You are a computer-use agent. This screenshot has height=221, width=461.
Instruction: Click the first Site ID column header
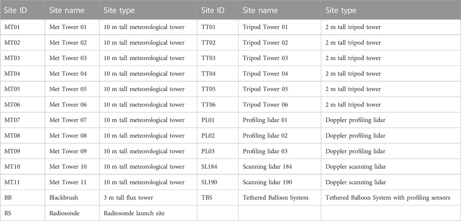(22, 10)
